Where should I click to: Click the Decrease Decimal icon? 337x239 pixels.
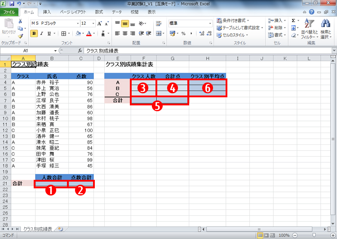click(209, 34)
